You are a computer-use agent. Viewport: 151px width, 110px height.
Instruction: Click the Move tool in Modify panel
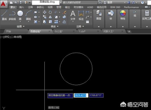click(x=45, y=12)
